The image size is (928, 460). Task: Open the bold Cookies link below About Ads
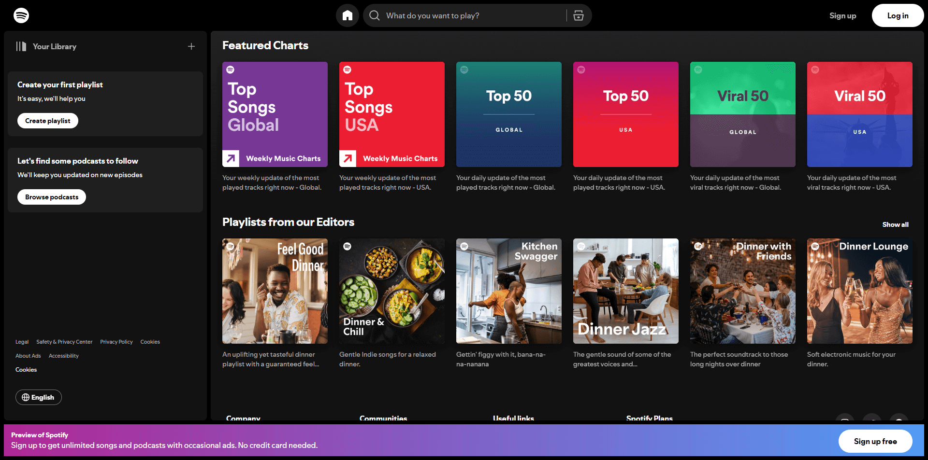click(x=26, y=370)
